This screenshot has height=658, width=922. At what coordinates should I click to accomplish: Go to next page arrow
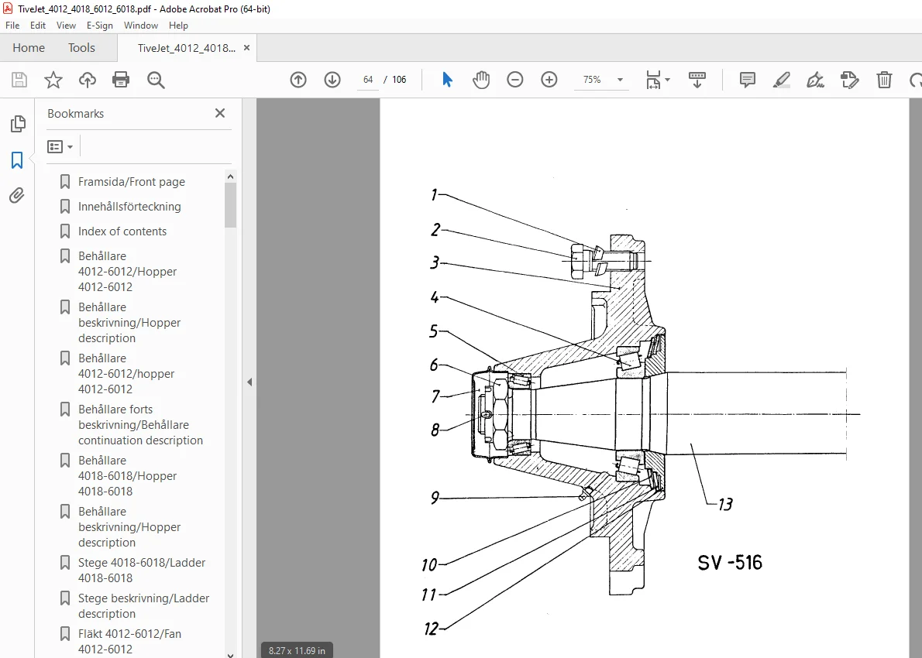point(332,80)
